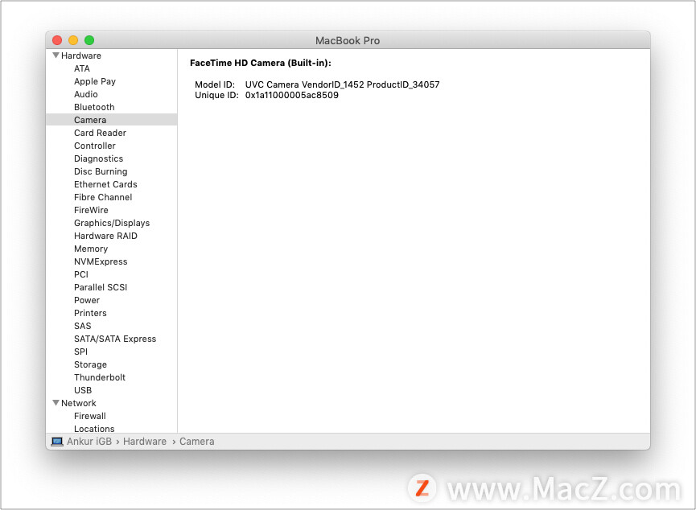Select the Hardware category label

(80, 56)
